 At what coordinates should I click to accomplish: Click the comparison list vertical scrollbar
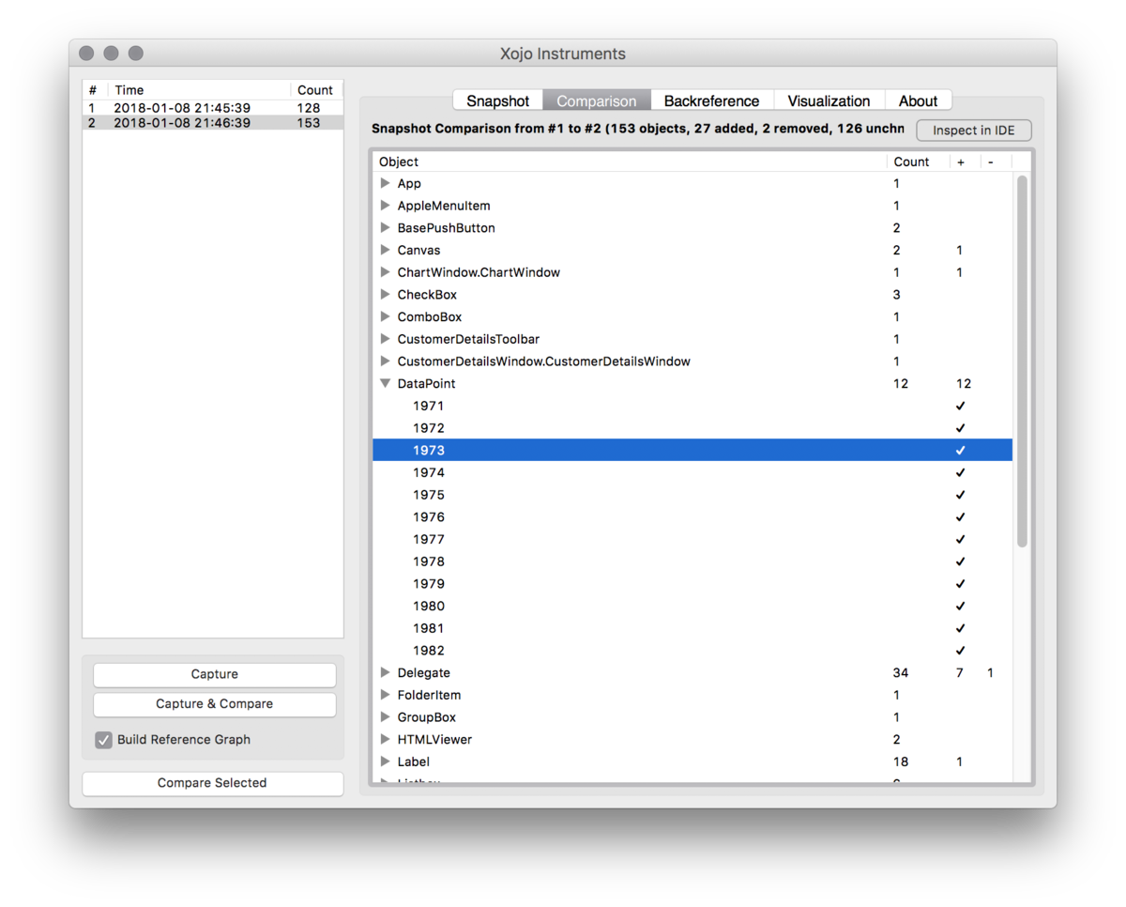(1022, 361)
